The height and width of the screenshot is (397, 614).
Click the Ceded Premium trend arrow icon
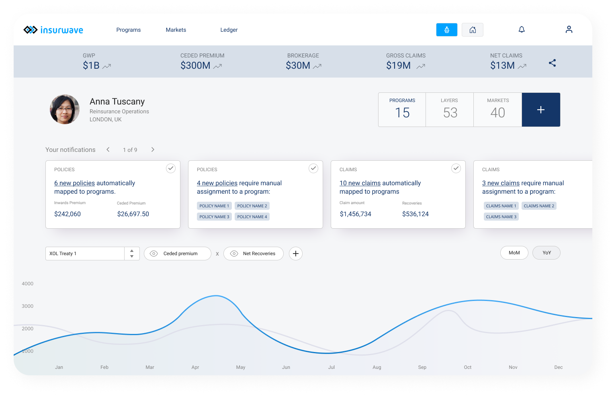pos(218,66)
